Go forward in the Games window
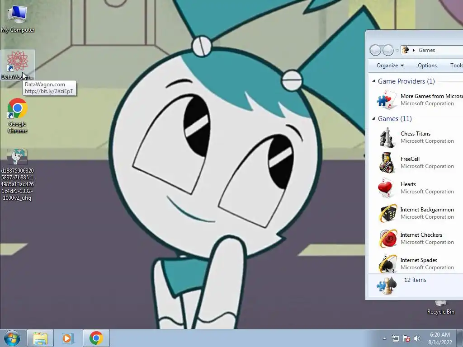Screen dimensions: 463x347 point(388,50)
